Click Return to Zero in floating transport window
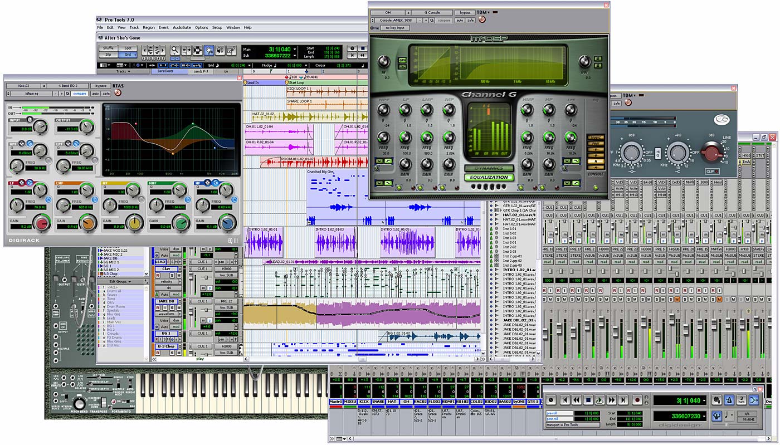The width and height of the screenshot is (780, 445). click(x=565, y=400)
